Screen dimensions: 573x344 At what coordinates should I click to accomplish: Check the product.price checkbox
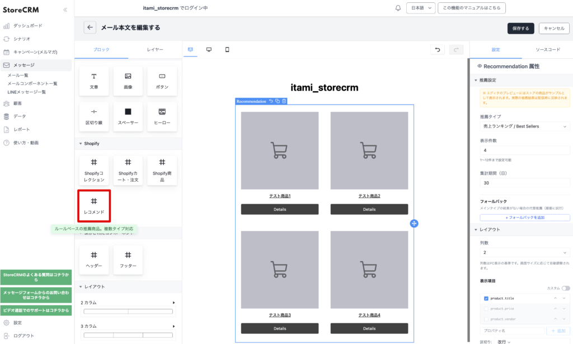(x=486, y=309)
